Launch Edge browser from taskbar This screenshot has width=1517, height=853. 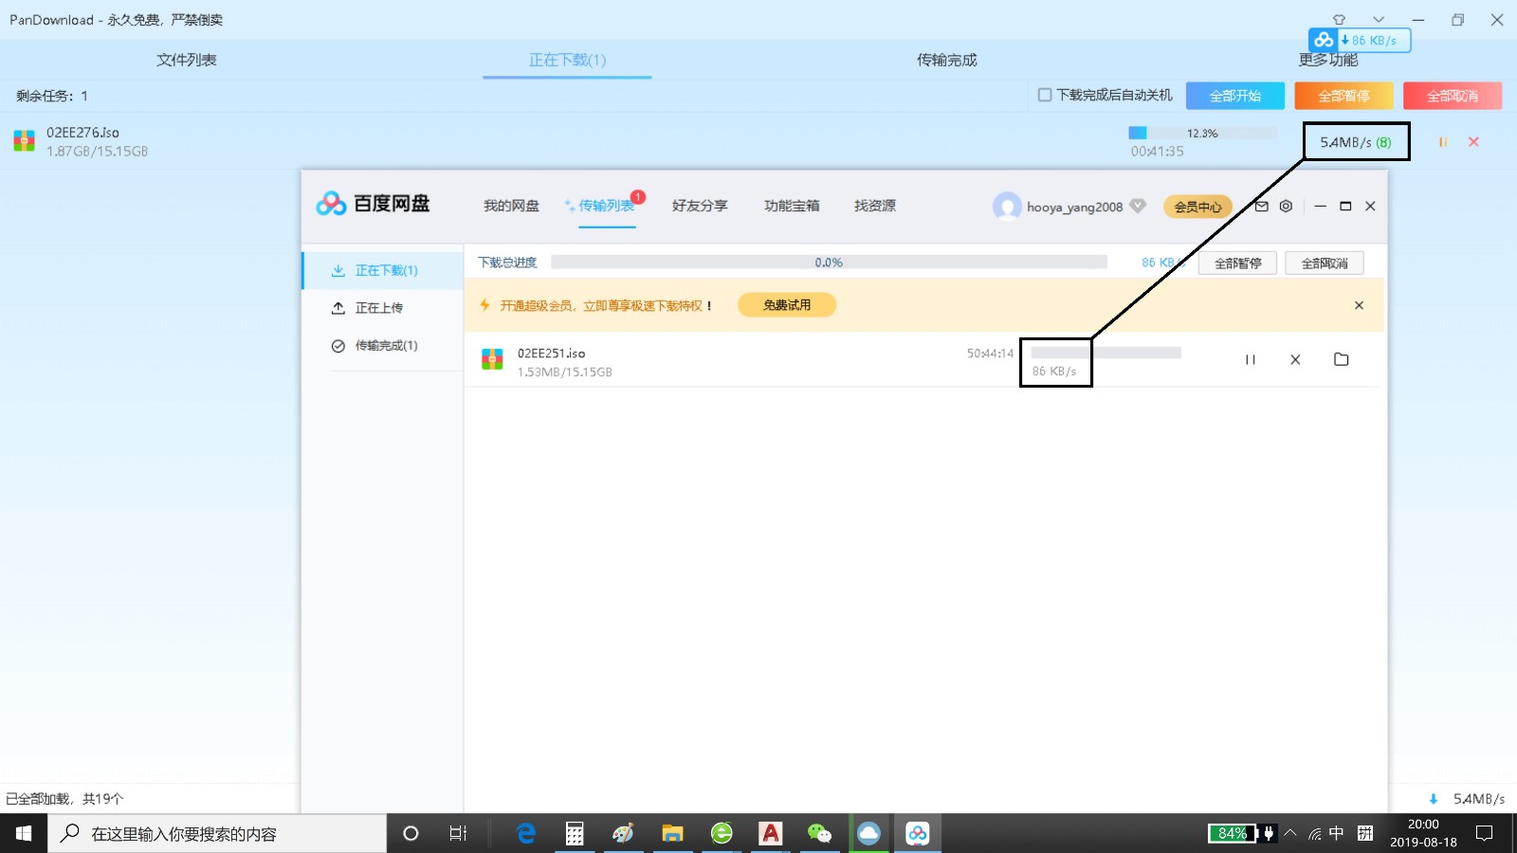click(x=526, y=833)
